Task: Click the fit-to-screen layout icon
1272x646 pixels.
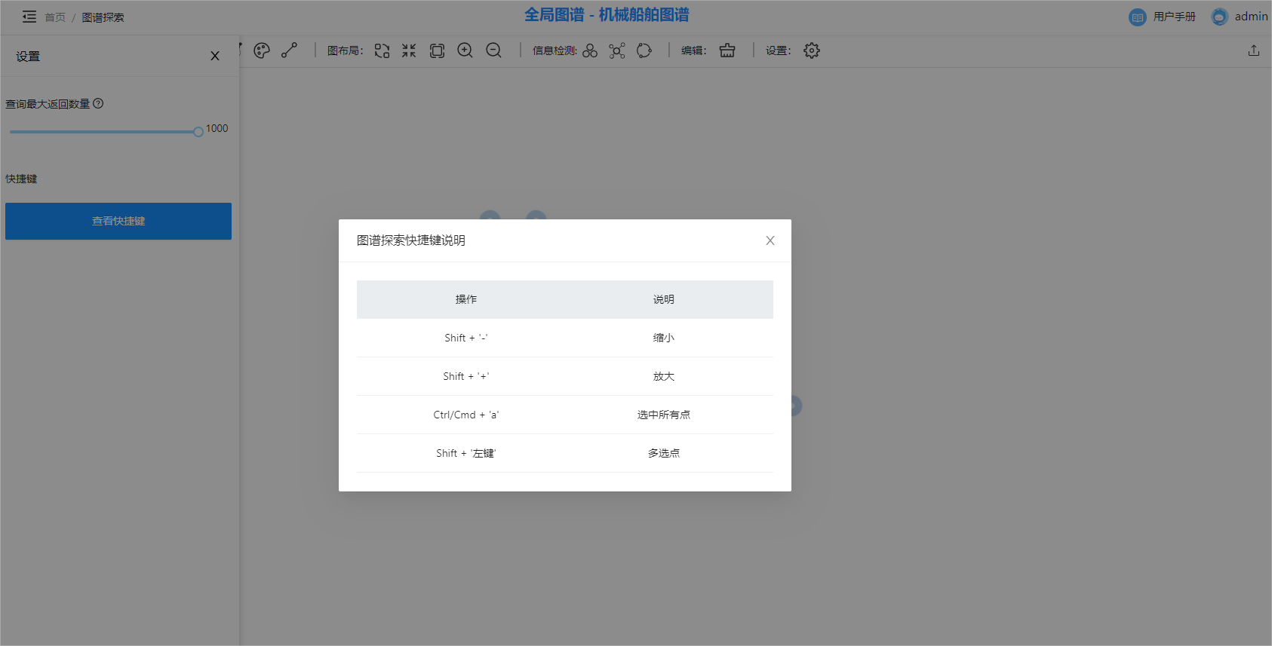Action: (437, 51)
